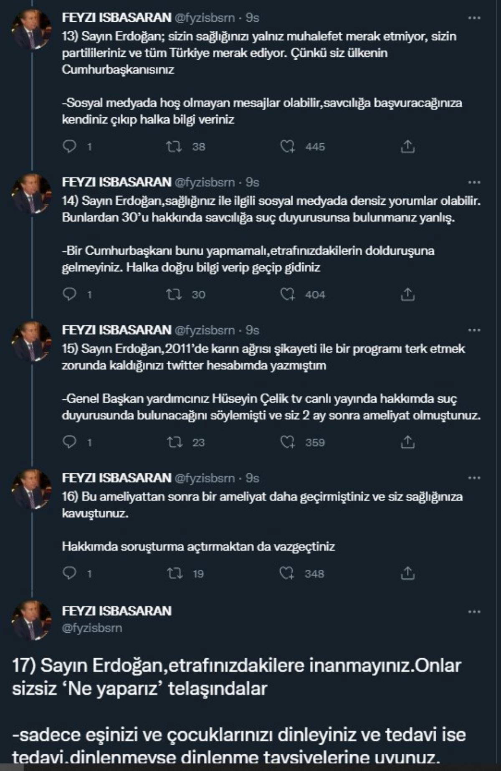Like tweet 16 with 348 likes

(286, 573)
